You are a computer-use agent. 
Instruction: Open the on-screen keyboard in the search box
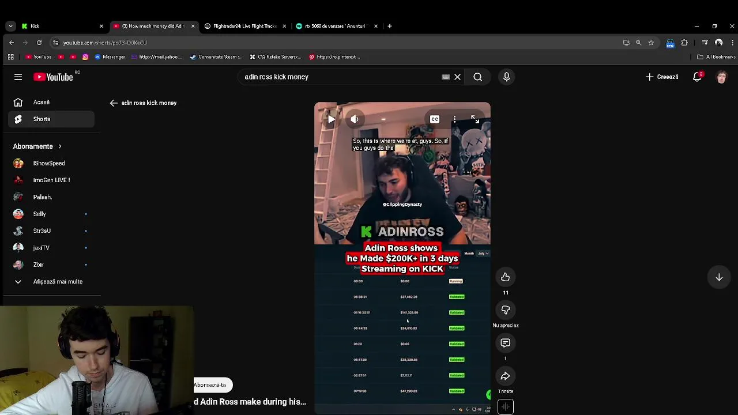pyautogui.click(x=446, y=77)
